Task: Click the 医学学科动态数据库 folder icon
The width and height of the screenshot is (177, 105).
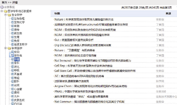Action: click(x=6, y=11)
